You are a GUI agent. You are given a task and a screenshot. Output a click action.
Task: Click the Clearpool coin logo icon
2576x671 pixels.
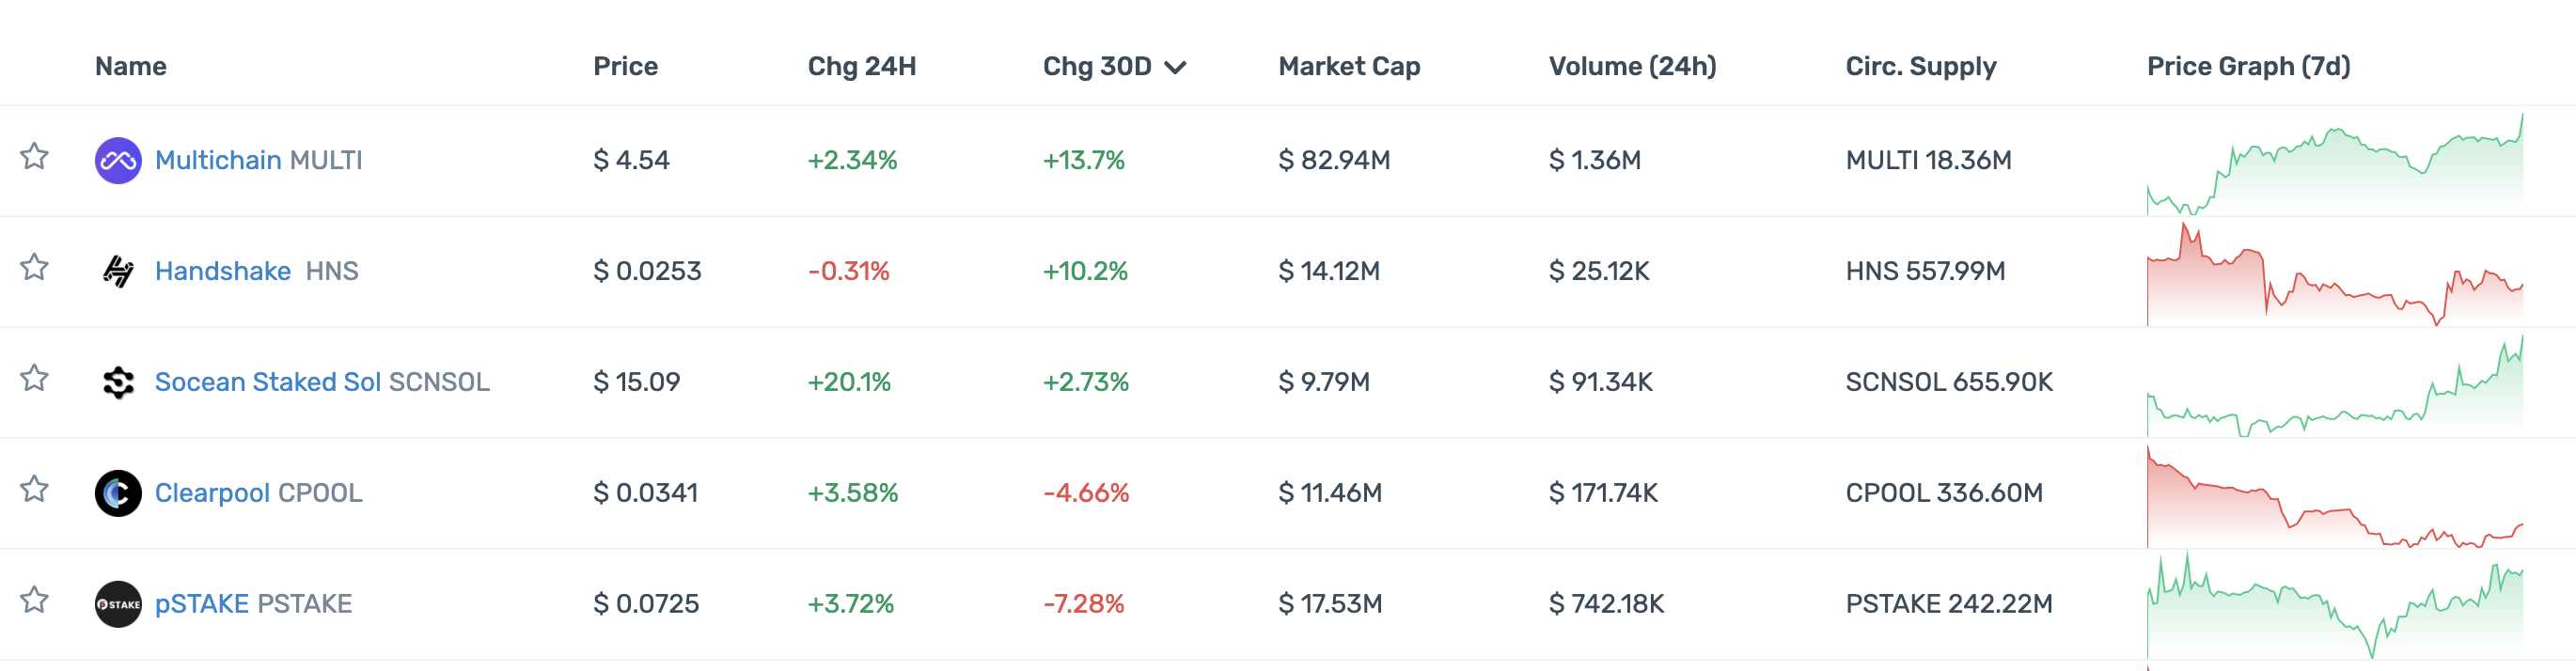118,493
